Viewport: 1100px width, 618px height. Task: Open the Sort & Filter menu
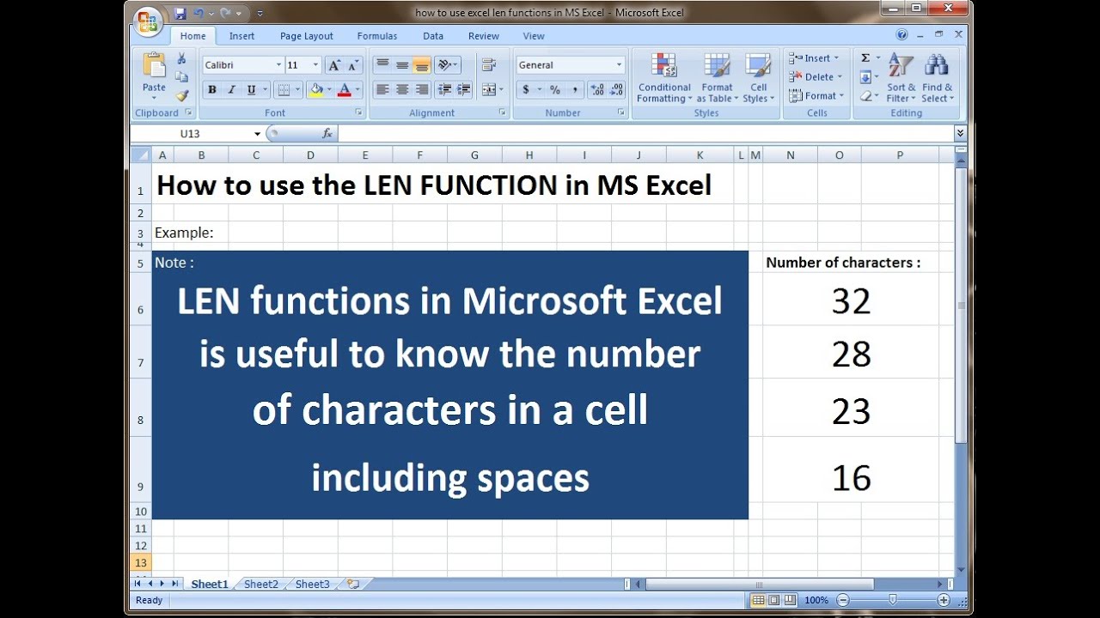[x=901, y=78]
